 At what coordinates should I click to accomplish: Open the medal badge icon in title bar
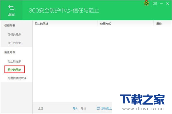146,4
